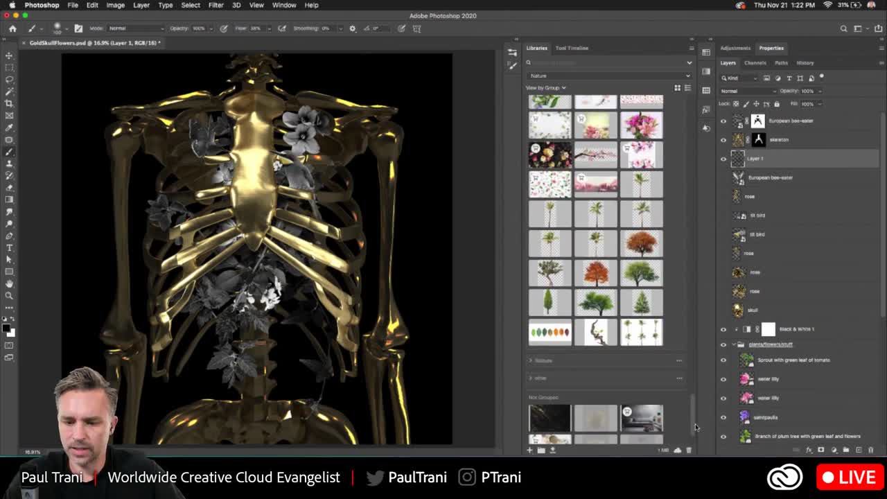Open the Add layer mask button
The width and height of the screenshot is (887, 499).
[x=822, y=450]
